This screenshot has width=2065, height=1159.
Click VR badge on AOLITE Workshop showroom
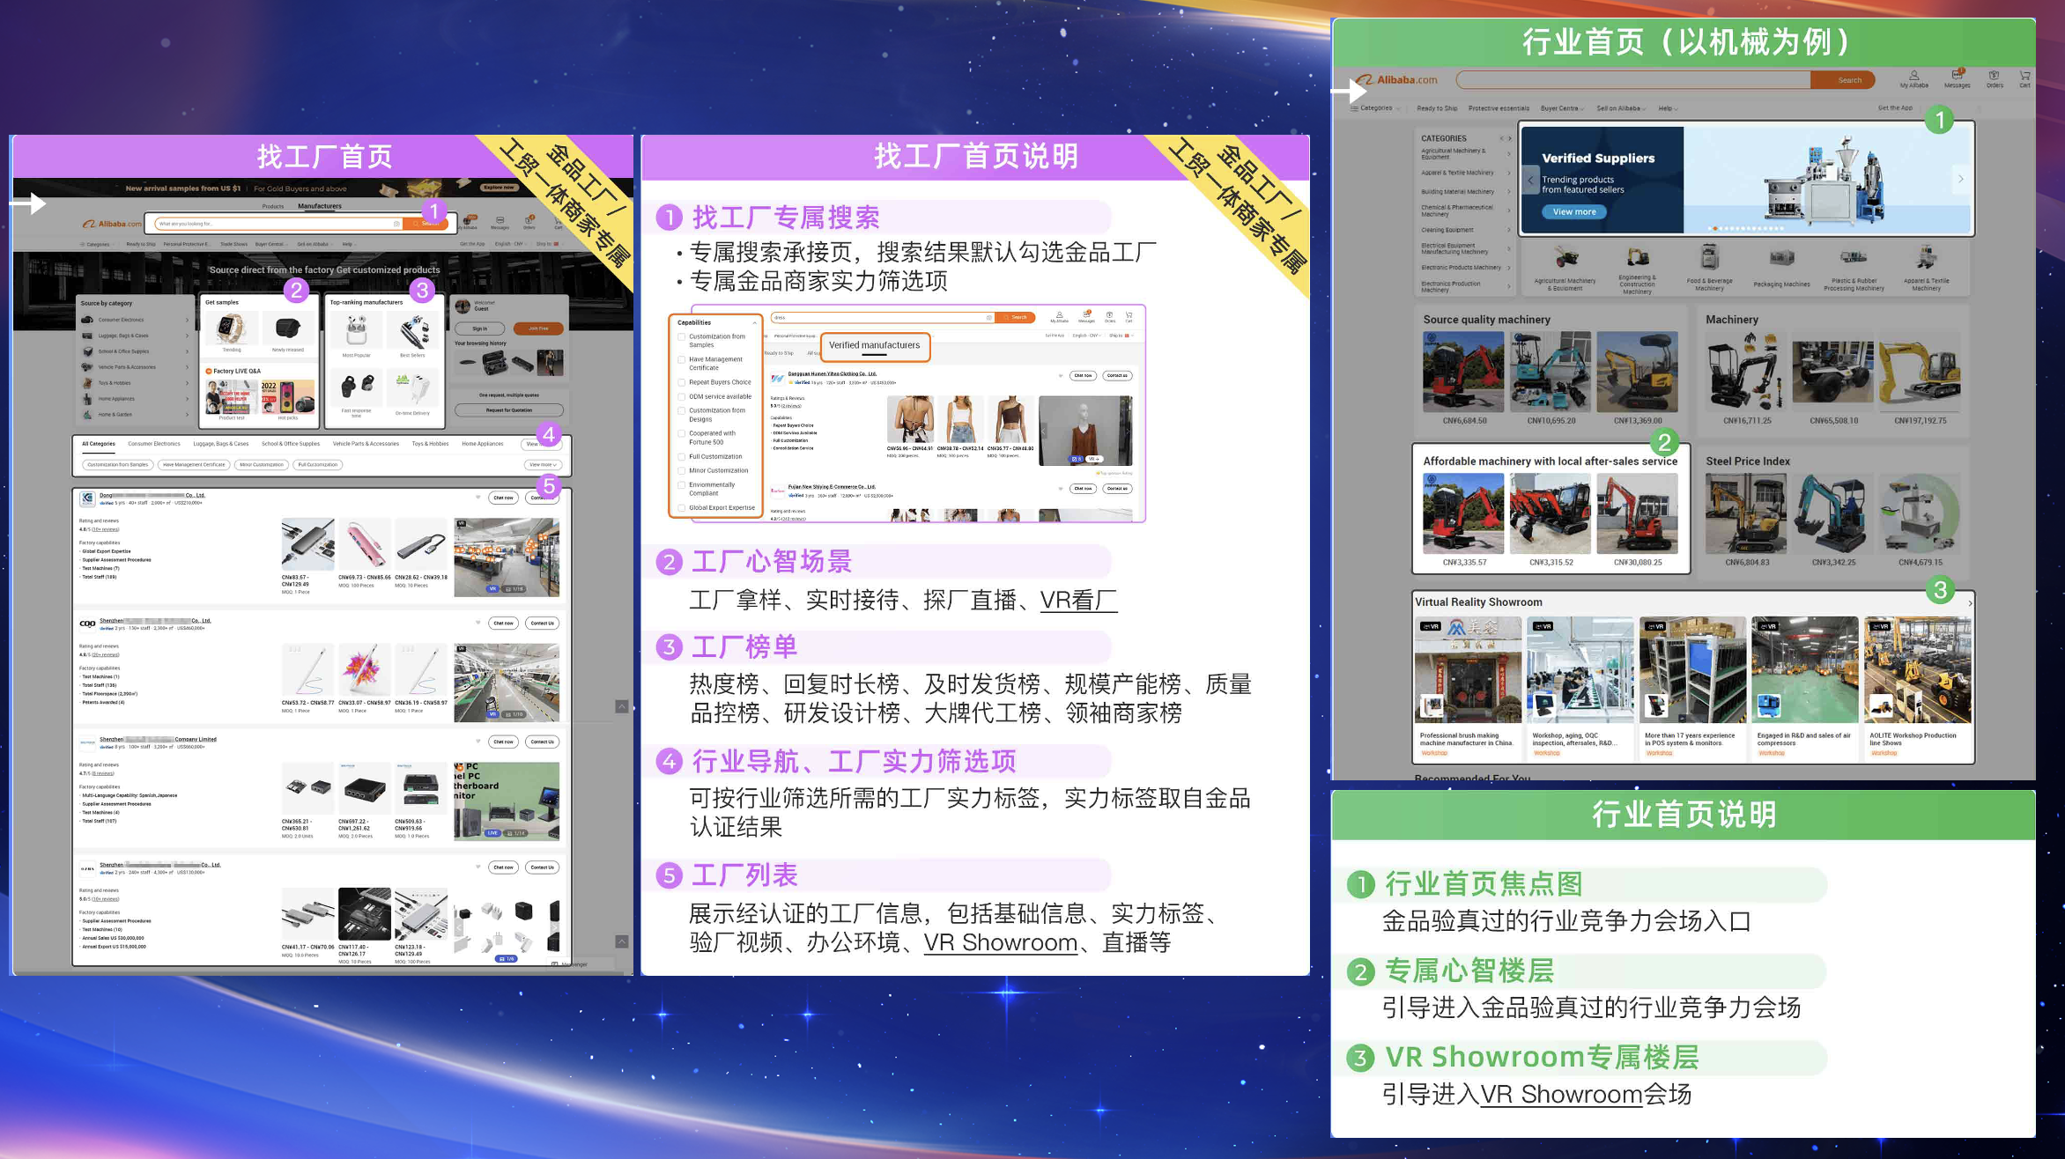click(1880, 626)
